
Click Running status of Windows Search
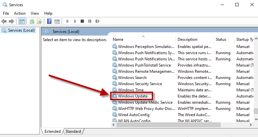223,78
